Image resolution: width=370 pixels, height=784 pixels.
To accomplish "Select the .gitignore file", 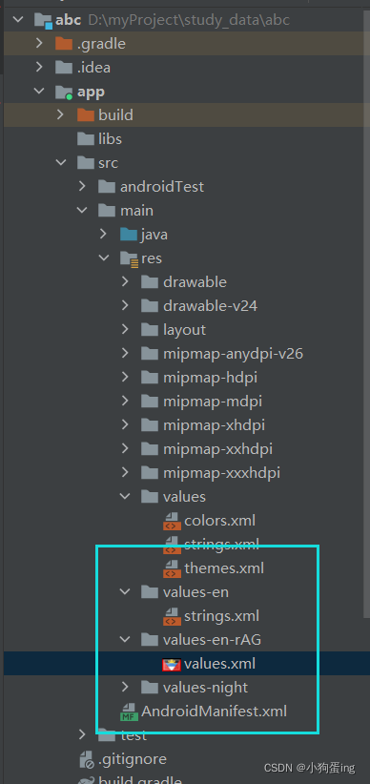I will (133, 759).
